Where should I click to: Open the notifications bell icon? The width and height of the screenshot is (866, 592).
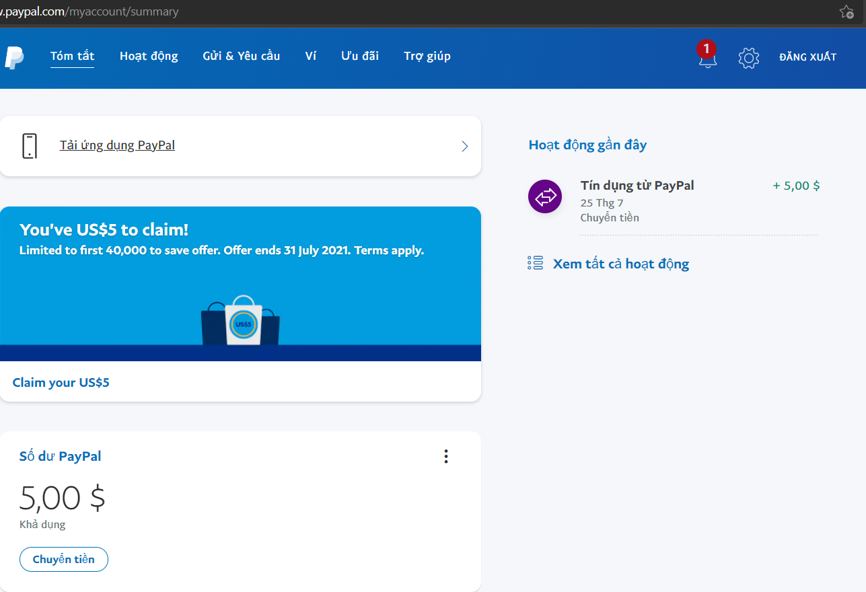[x=707, y=58]
